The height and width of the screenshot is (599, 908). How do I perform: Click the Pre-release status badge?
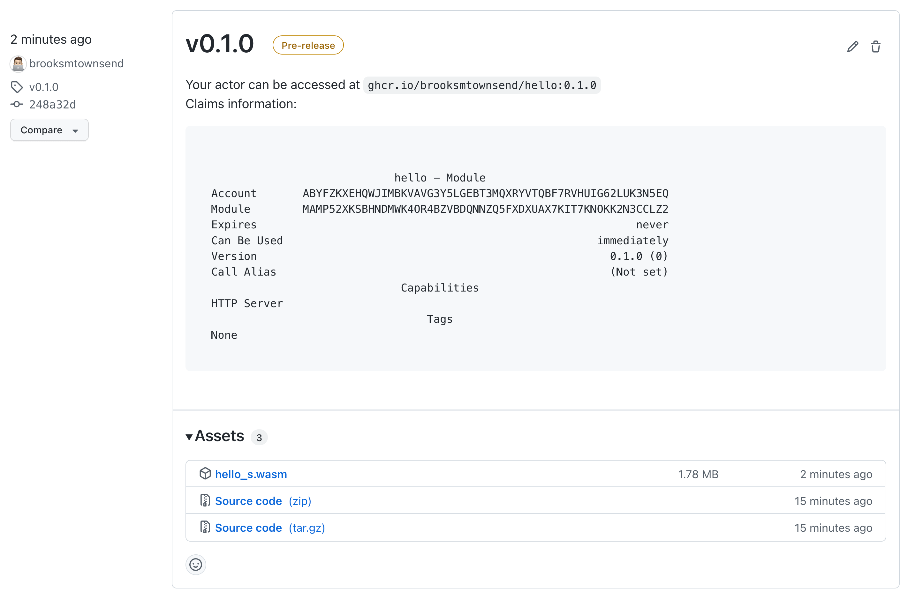(x=308, y=45)
